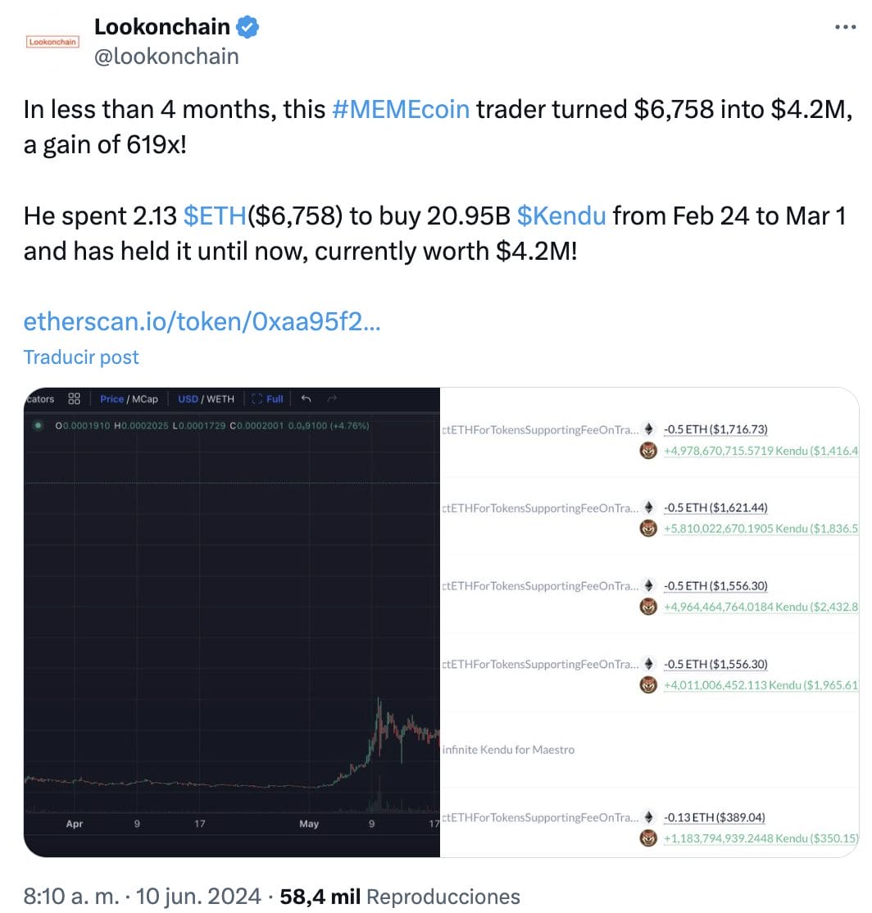
Task: Open the chart layout grid icon
Action: pos(74,398)
